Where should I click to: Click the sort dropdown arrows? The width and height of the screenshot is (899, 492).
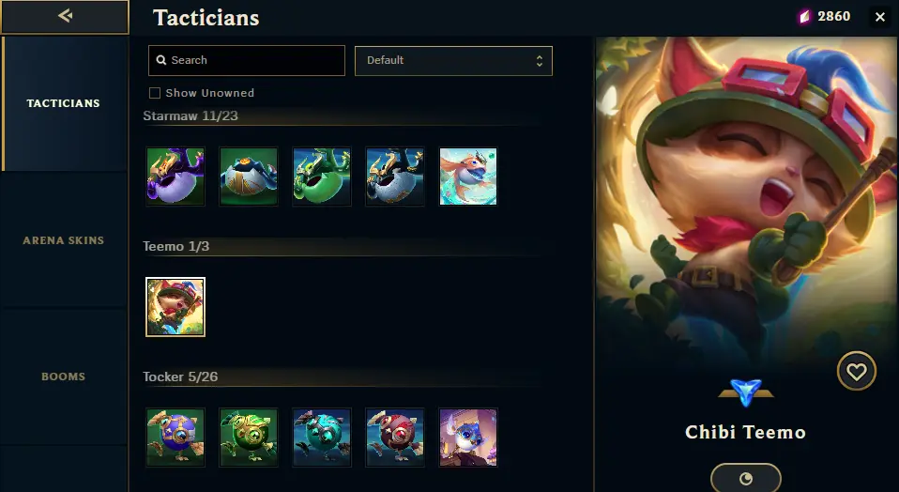point(539,61)
